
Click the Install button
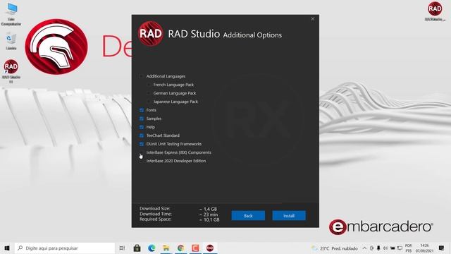coord(289,216)
